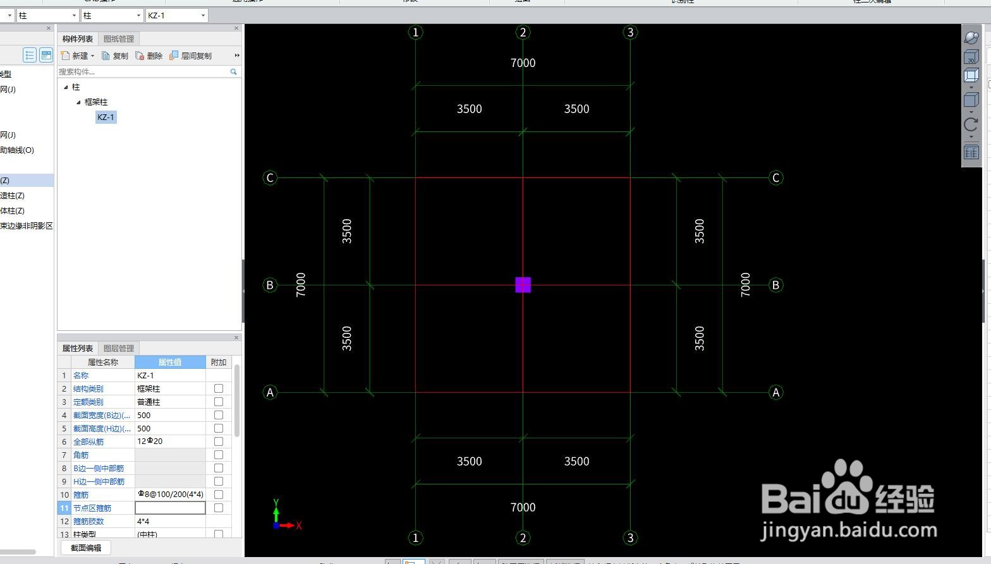
Task: Collapse the 框架柱 tree node
Action: point(78,102)
